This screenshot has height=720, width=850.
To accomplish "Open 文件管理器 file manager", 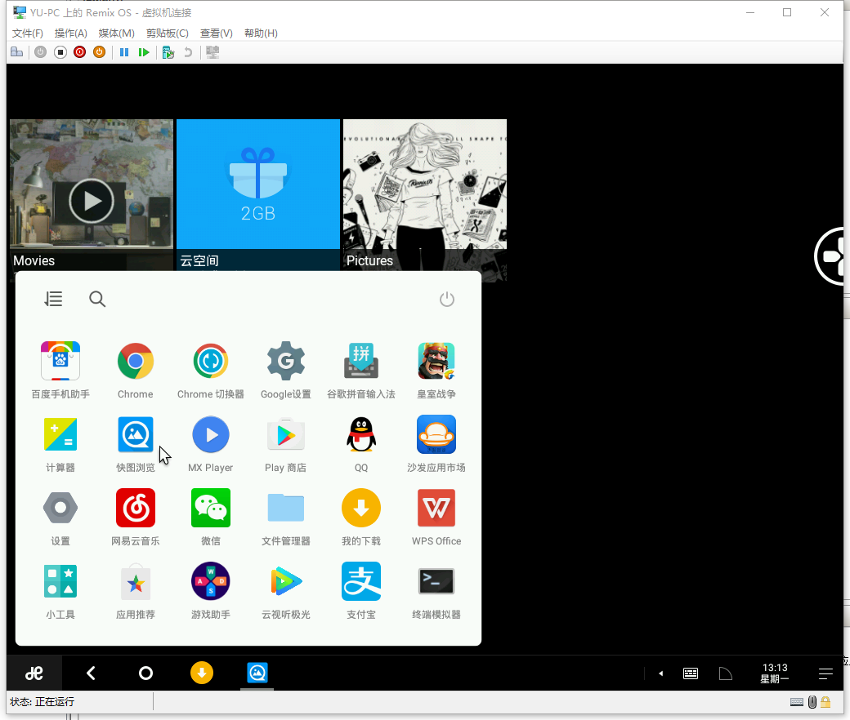I will [285, 509].
